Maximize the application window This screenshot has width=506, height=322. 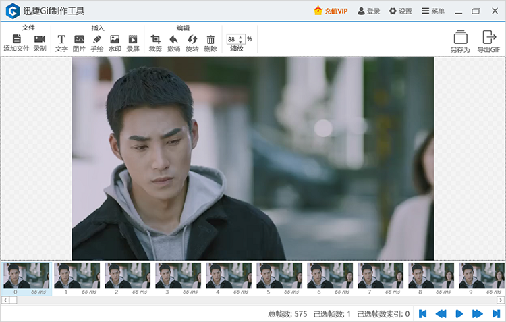(x=476, y=11)
